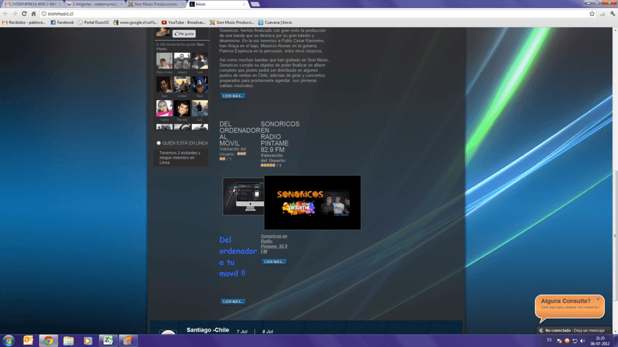Reload the sionmusic.cl page

pyautogui.click(x=24, y=14)
